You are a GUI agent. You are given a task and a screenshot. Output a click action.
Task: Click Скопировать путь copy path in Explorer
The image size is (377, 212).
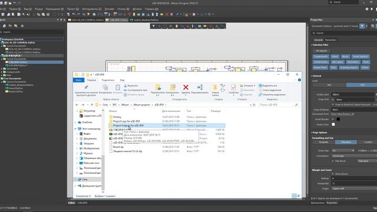(135, 90)
